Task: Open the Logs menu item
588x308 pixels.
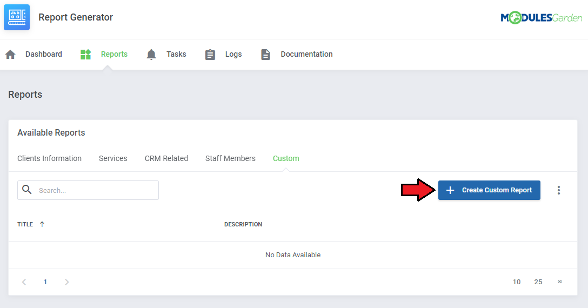Action: tap(233, 54)
